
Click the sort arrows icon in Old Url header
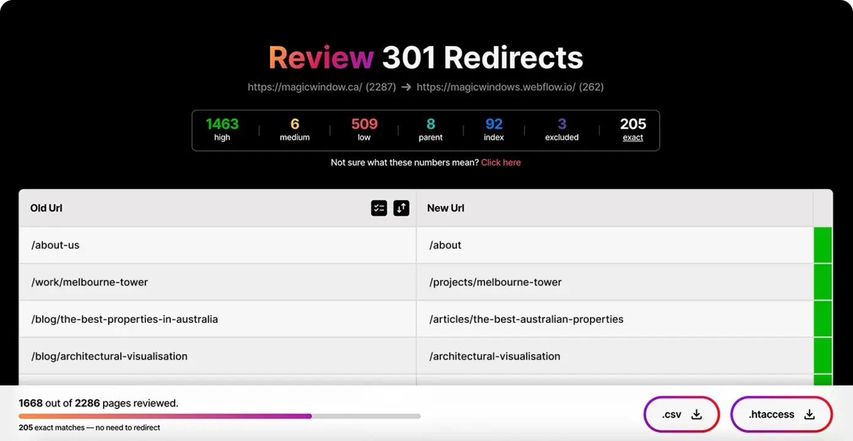click(x=401, y=208)
